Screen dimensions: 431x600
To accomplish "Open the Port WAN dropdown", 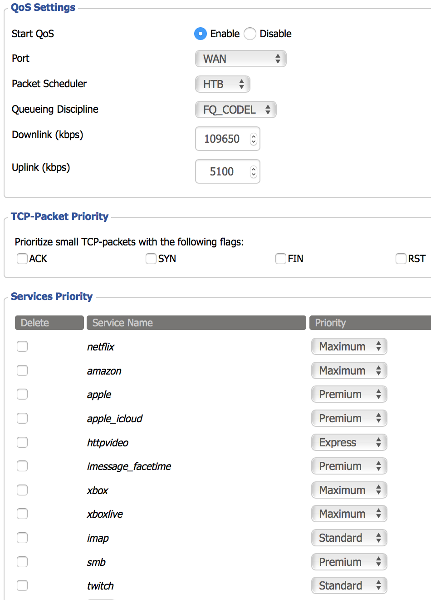I will [240, 59].
